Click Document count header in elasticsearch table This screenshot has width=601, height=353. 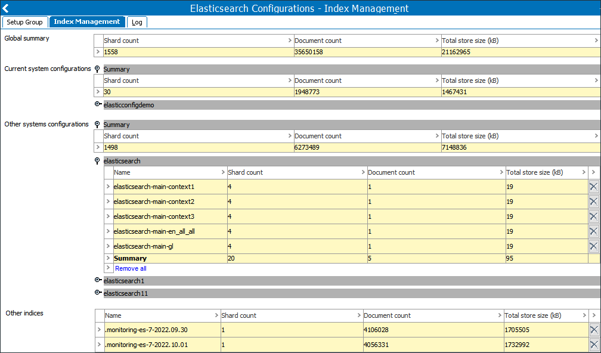436,172
